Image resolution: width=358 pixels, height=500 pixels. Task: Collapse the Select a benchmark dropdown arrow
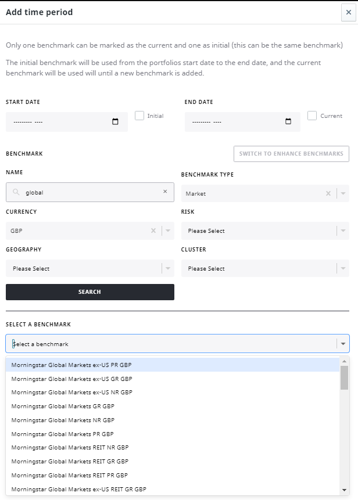pos(343,344)
